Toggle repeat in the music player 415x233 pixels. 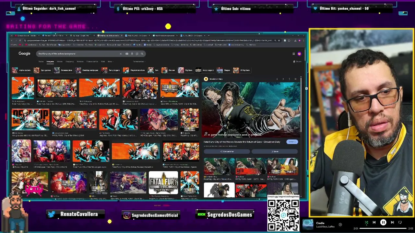400,223
